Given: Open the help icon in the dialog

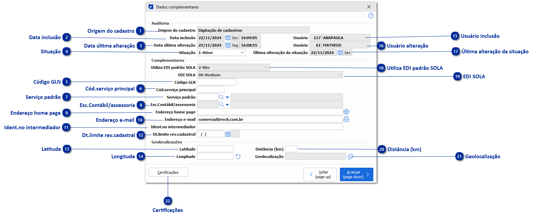Looking at the screenshot, I should [371, 16].
